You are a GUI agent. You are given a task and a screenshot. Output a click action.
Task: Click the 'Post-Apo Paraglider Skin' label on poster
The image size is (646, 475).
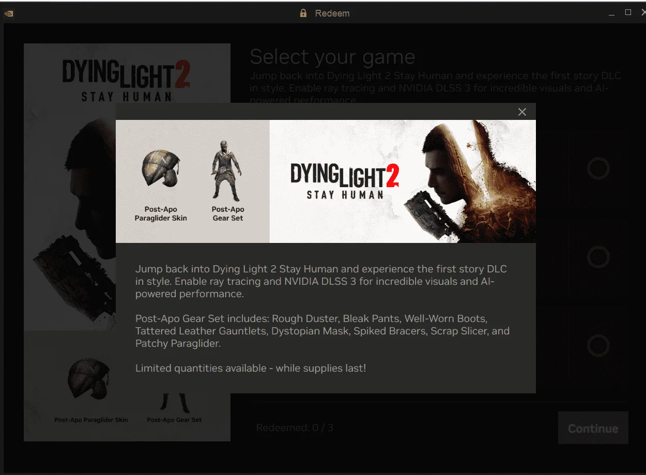91,420
